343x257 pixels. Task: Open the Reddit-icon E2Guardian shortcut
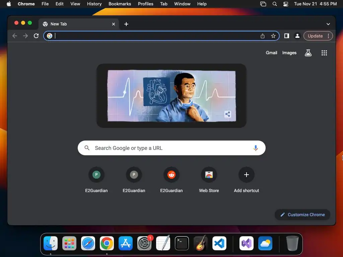(171, 175)
